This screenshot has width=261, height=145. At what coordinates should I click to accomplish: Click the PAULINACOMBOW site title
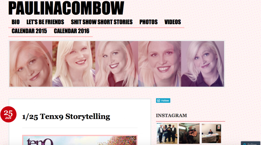coord(66,8)
